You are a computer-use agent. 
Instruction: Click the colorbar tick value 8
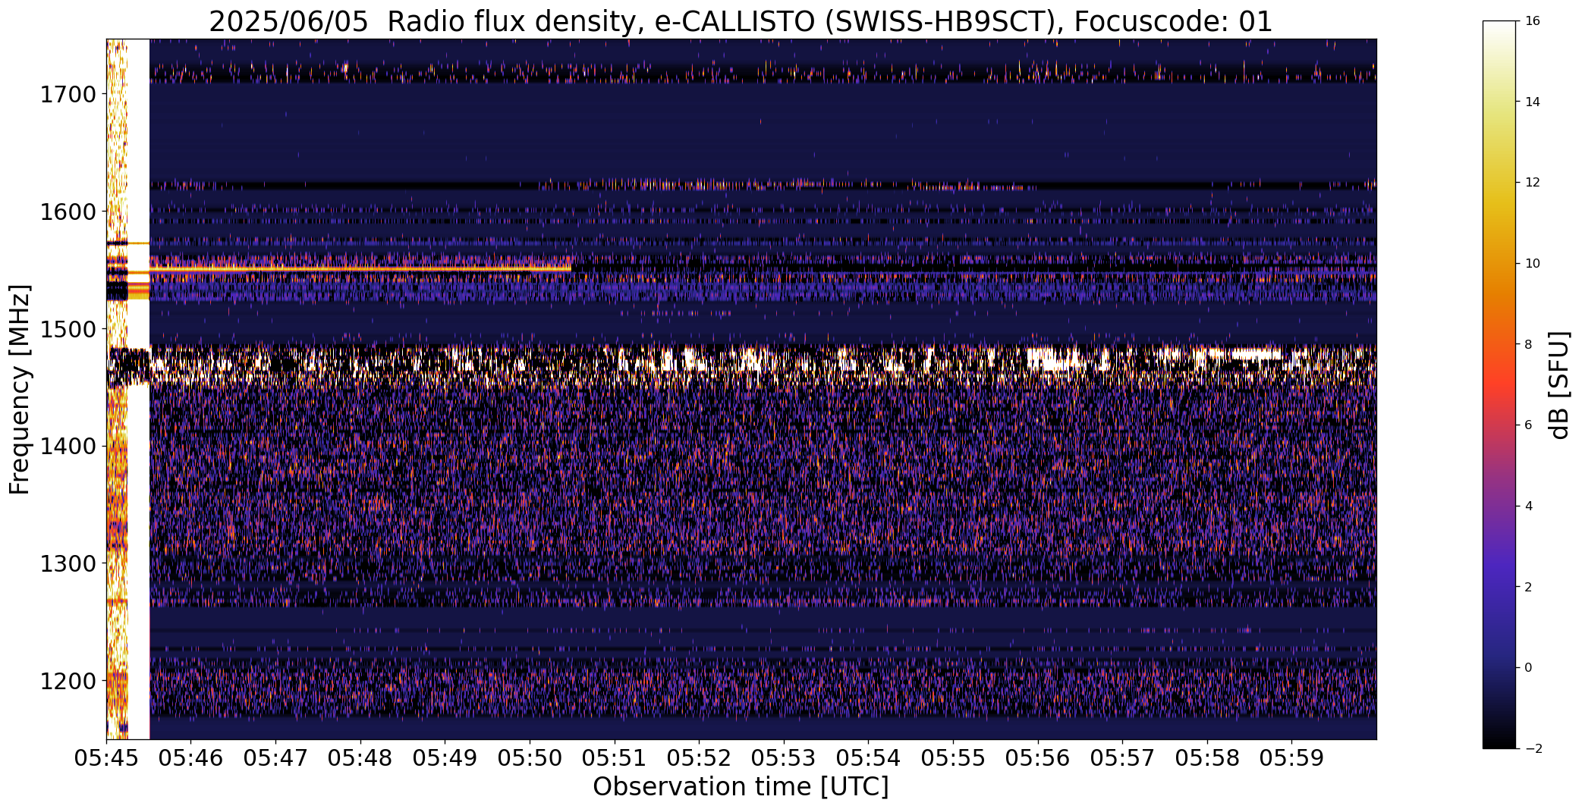[1529, 344]
